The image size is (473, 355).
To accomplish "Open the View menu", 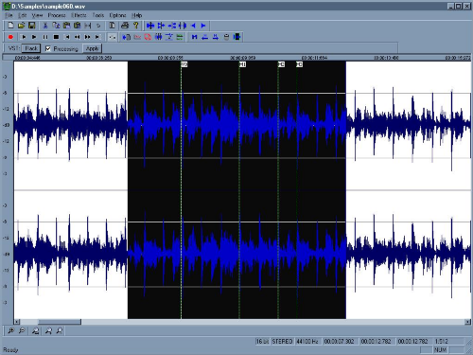I will click(37, 15).
